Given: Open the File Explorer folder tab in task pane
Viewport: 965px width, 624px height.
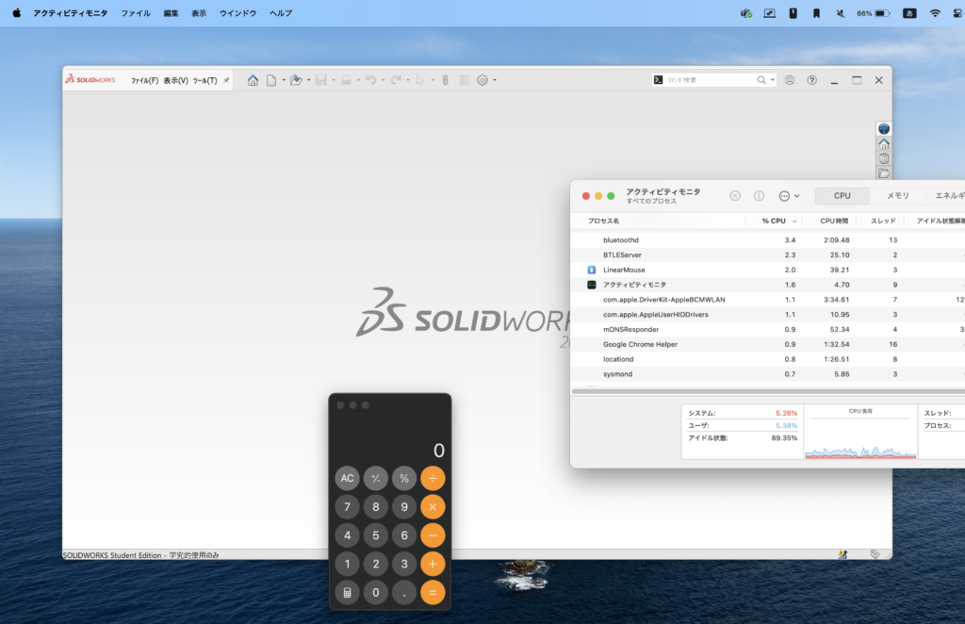Looking at the screenshot, I should [884, 173].
